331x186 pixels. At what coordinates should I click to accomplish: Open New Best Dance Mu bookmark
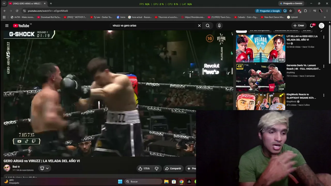click(x=272, y=17)
